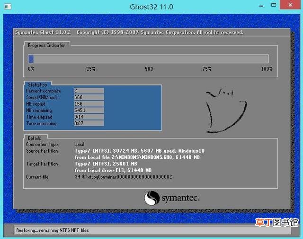303x239 pixels.
Task: Click the Statistics group label
Action: 37,85
